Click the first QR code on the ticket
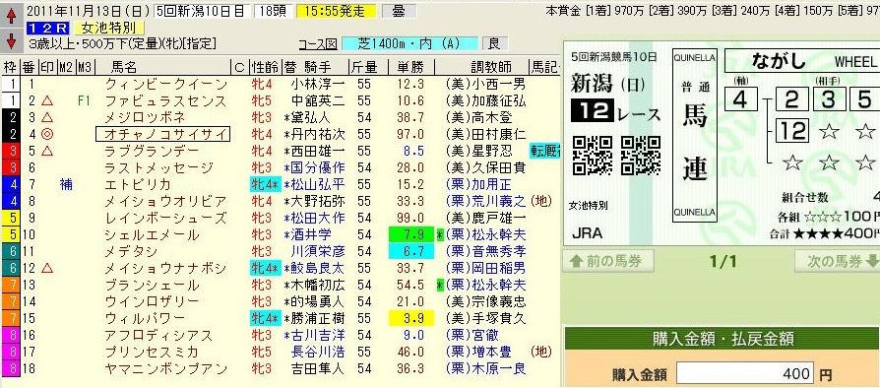The image size is (880, 388). (593, 156)
